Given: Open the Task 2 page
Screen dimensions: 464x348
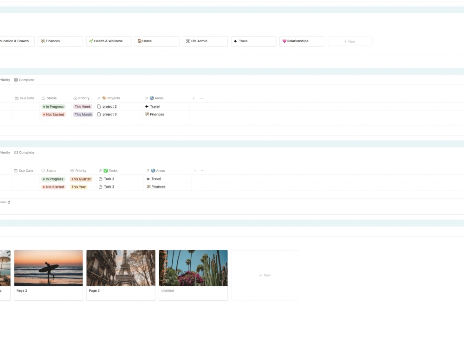Looking at the screenshot, I should pos(110,179).
